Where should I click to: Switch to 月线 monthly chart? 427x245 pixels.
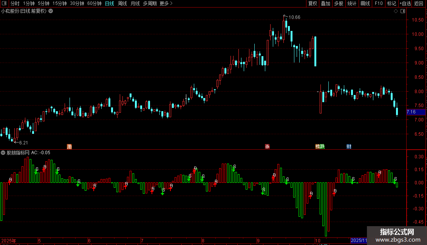[x=135, y=3]
